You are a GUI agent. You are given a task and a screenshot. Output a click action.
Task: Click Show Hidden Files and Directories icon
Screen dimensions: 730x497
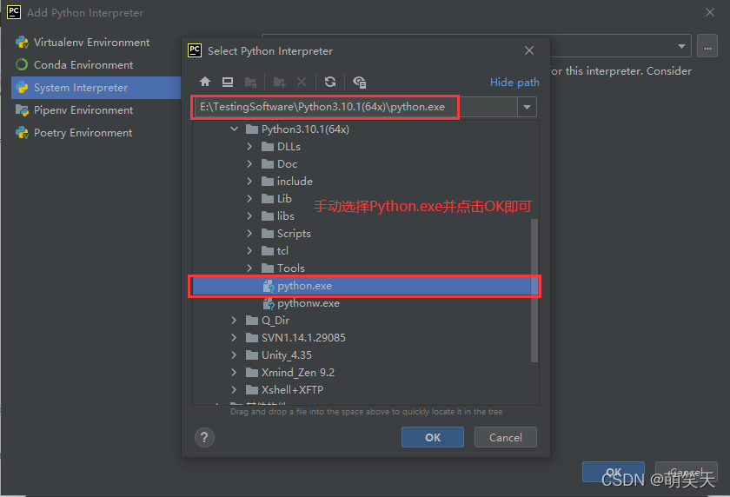[359, 82]
